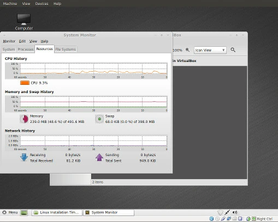Switch to Linux Installation Tim... taskbar window
This screenshot has height=222, width=278.
(57, 213)
